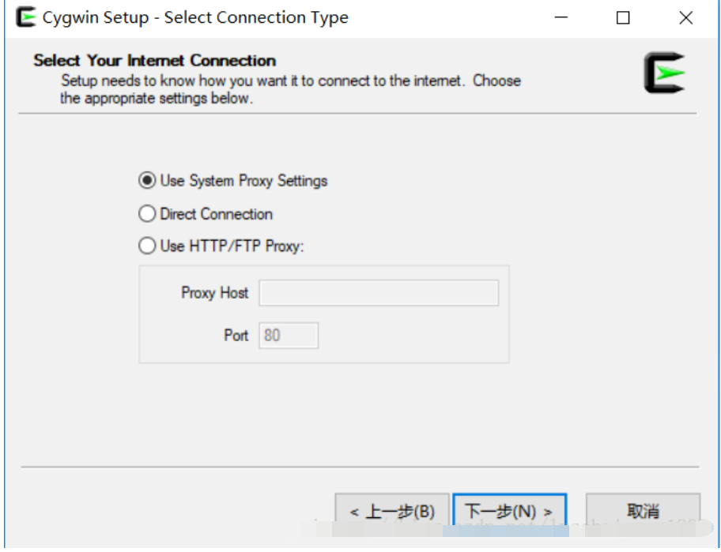Choose the Direct Connection radio button
721x552 pixels.
147,214
